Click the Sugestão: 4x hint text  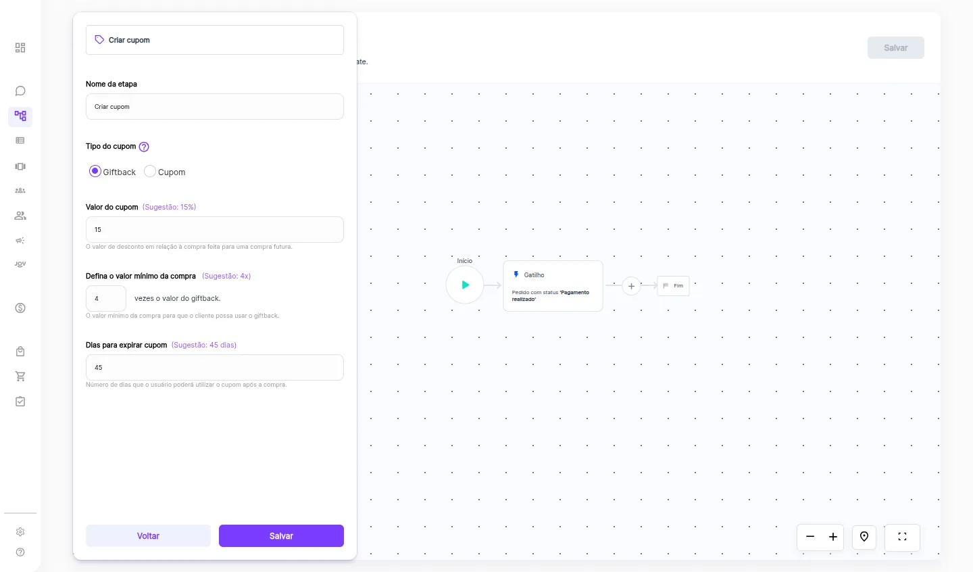(x=226, y=276)
